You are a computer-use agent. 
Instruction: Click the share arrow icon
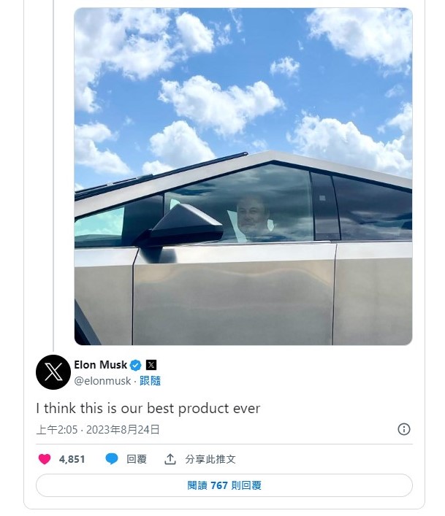pyautogui.click(x=170, y=459)
